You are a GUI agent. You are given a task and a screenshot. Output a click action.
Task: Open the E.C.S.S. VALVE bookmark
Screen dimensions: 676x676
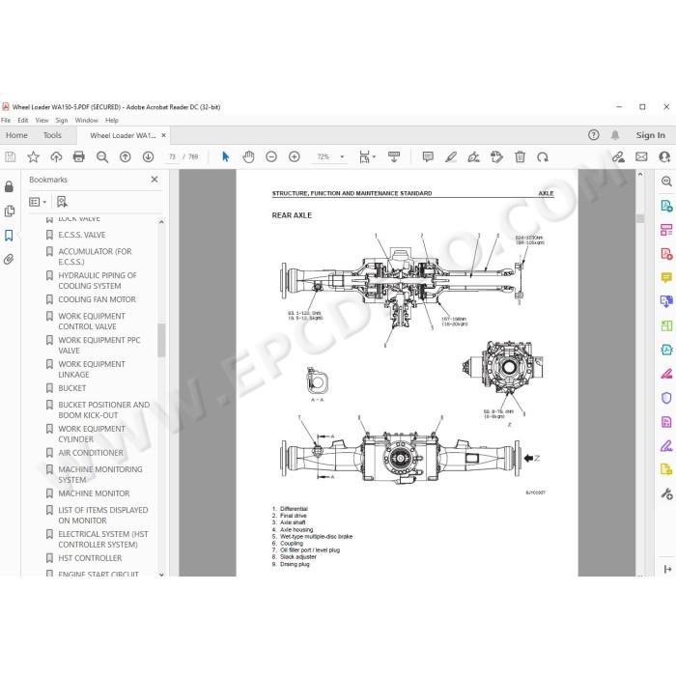[x=82, y=235]
